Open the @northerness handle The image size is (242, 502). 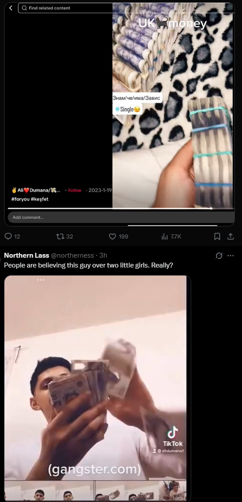point(73,255)
